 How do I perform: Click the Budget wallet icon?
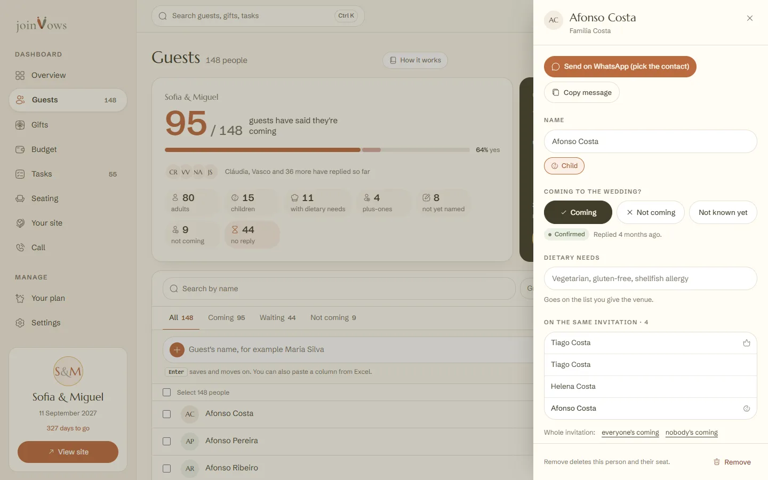(x=20, y=149)
